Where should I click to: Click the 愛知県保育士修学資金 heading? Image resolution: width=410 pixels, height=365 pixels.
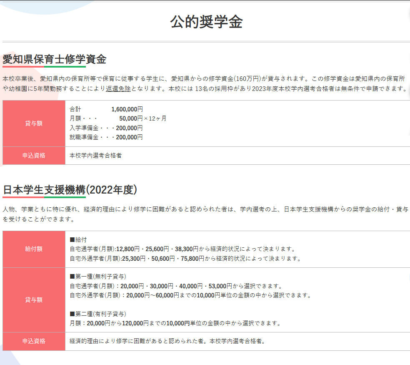click(55, 59)
